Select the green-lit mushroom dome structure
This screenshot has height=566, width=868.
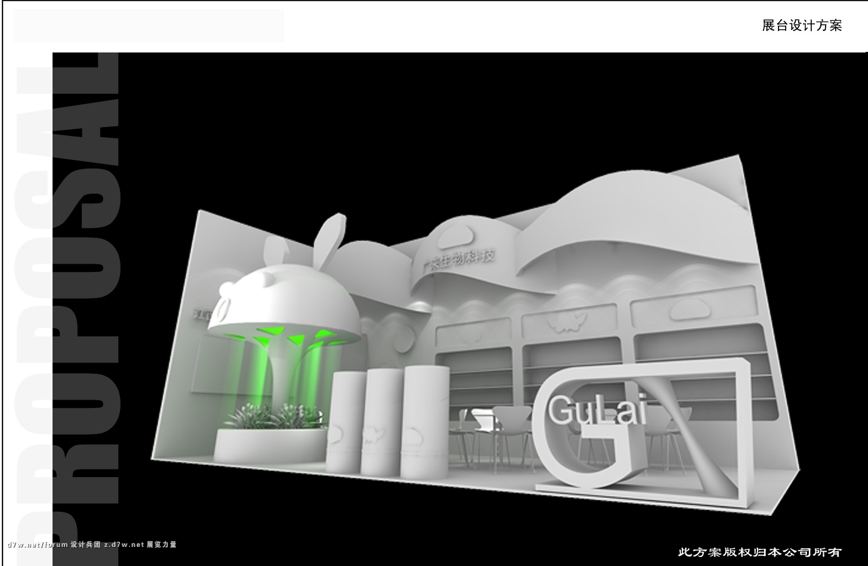pyautogui.click(x=285, y=310)
